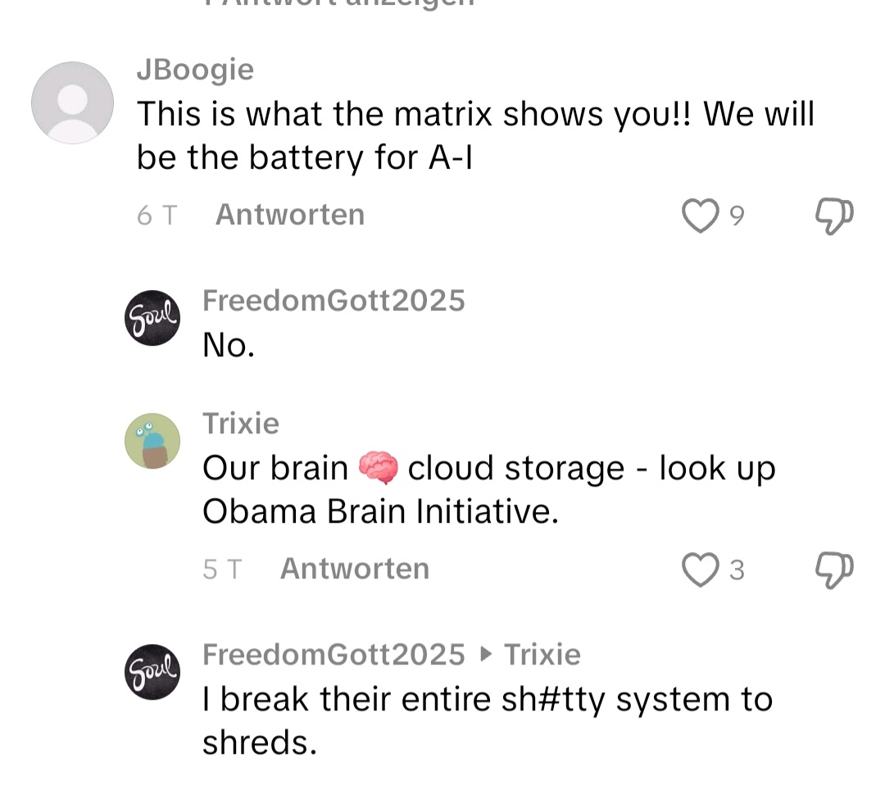Tap the heart on Trixie's comment
This screenshot has width=885, height=794.
pos(700,569)
